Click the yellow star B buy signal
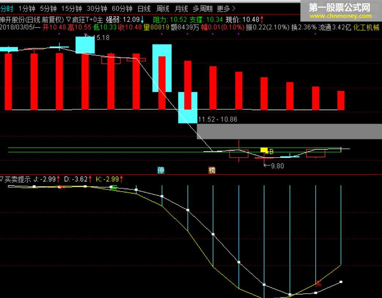The image size is (382, 298). tap(269, 152)
